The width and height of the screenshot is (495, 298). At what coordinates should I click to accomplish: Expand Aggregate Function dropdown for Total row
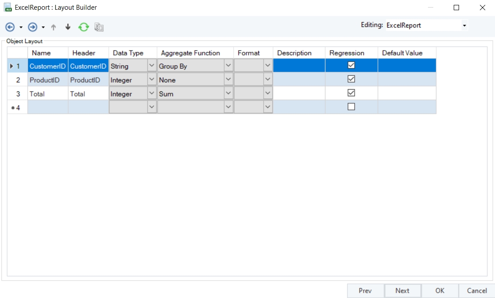click(228, 94)
